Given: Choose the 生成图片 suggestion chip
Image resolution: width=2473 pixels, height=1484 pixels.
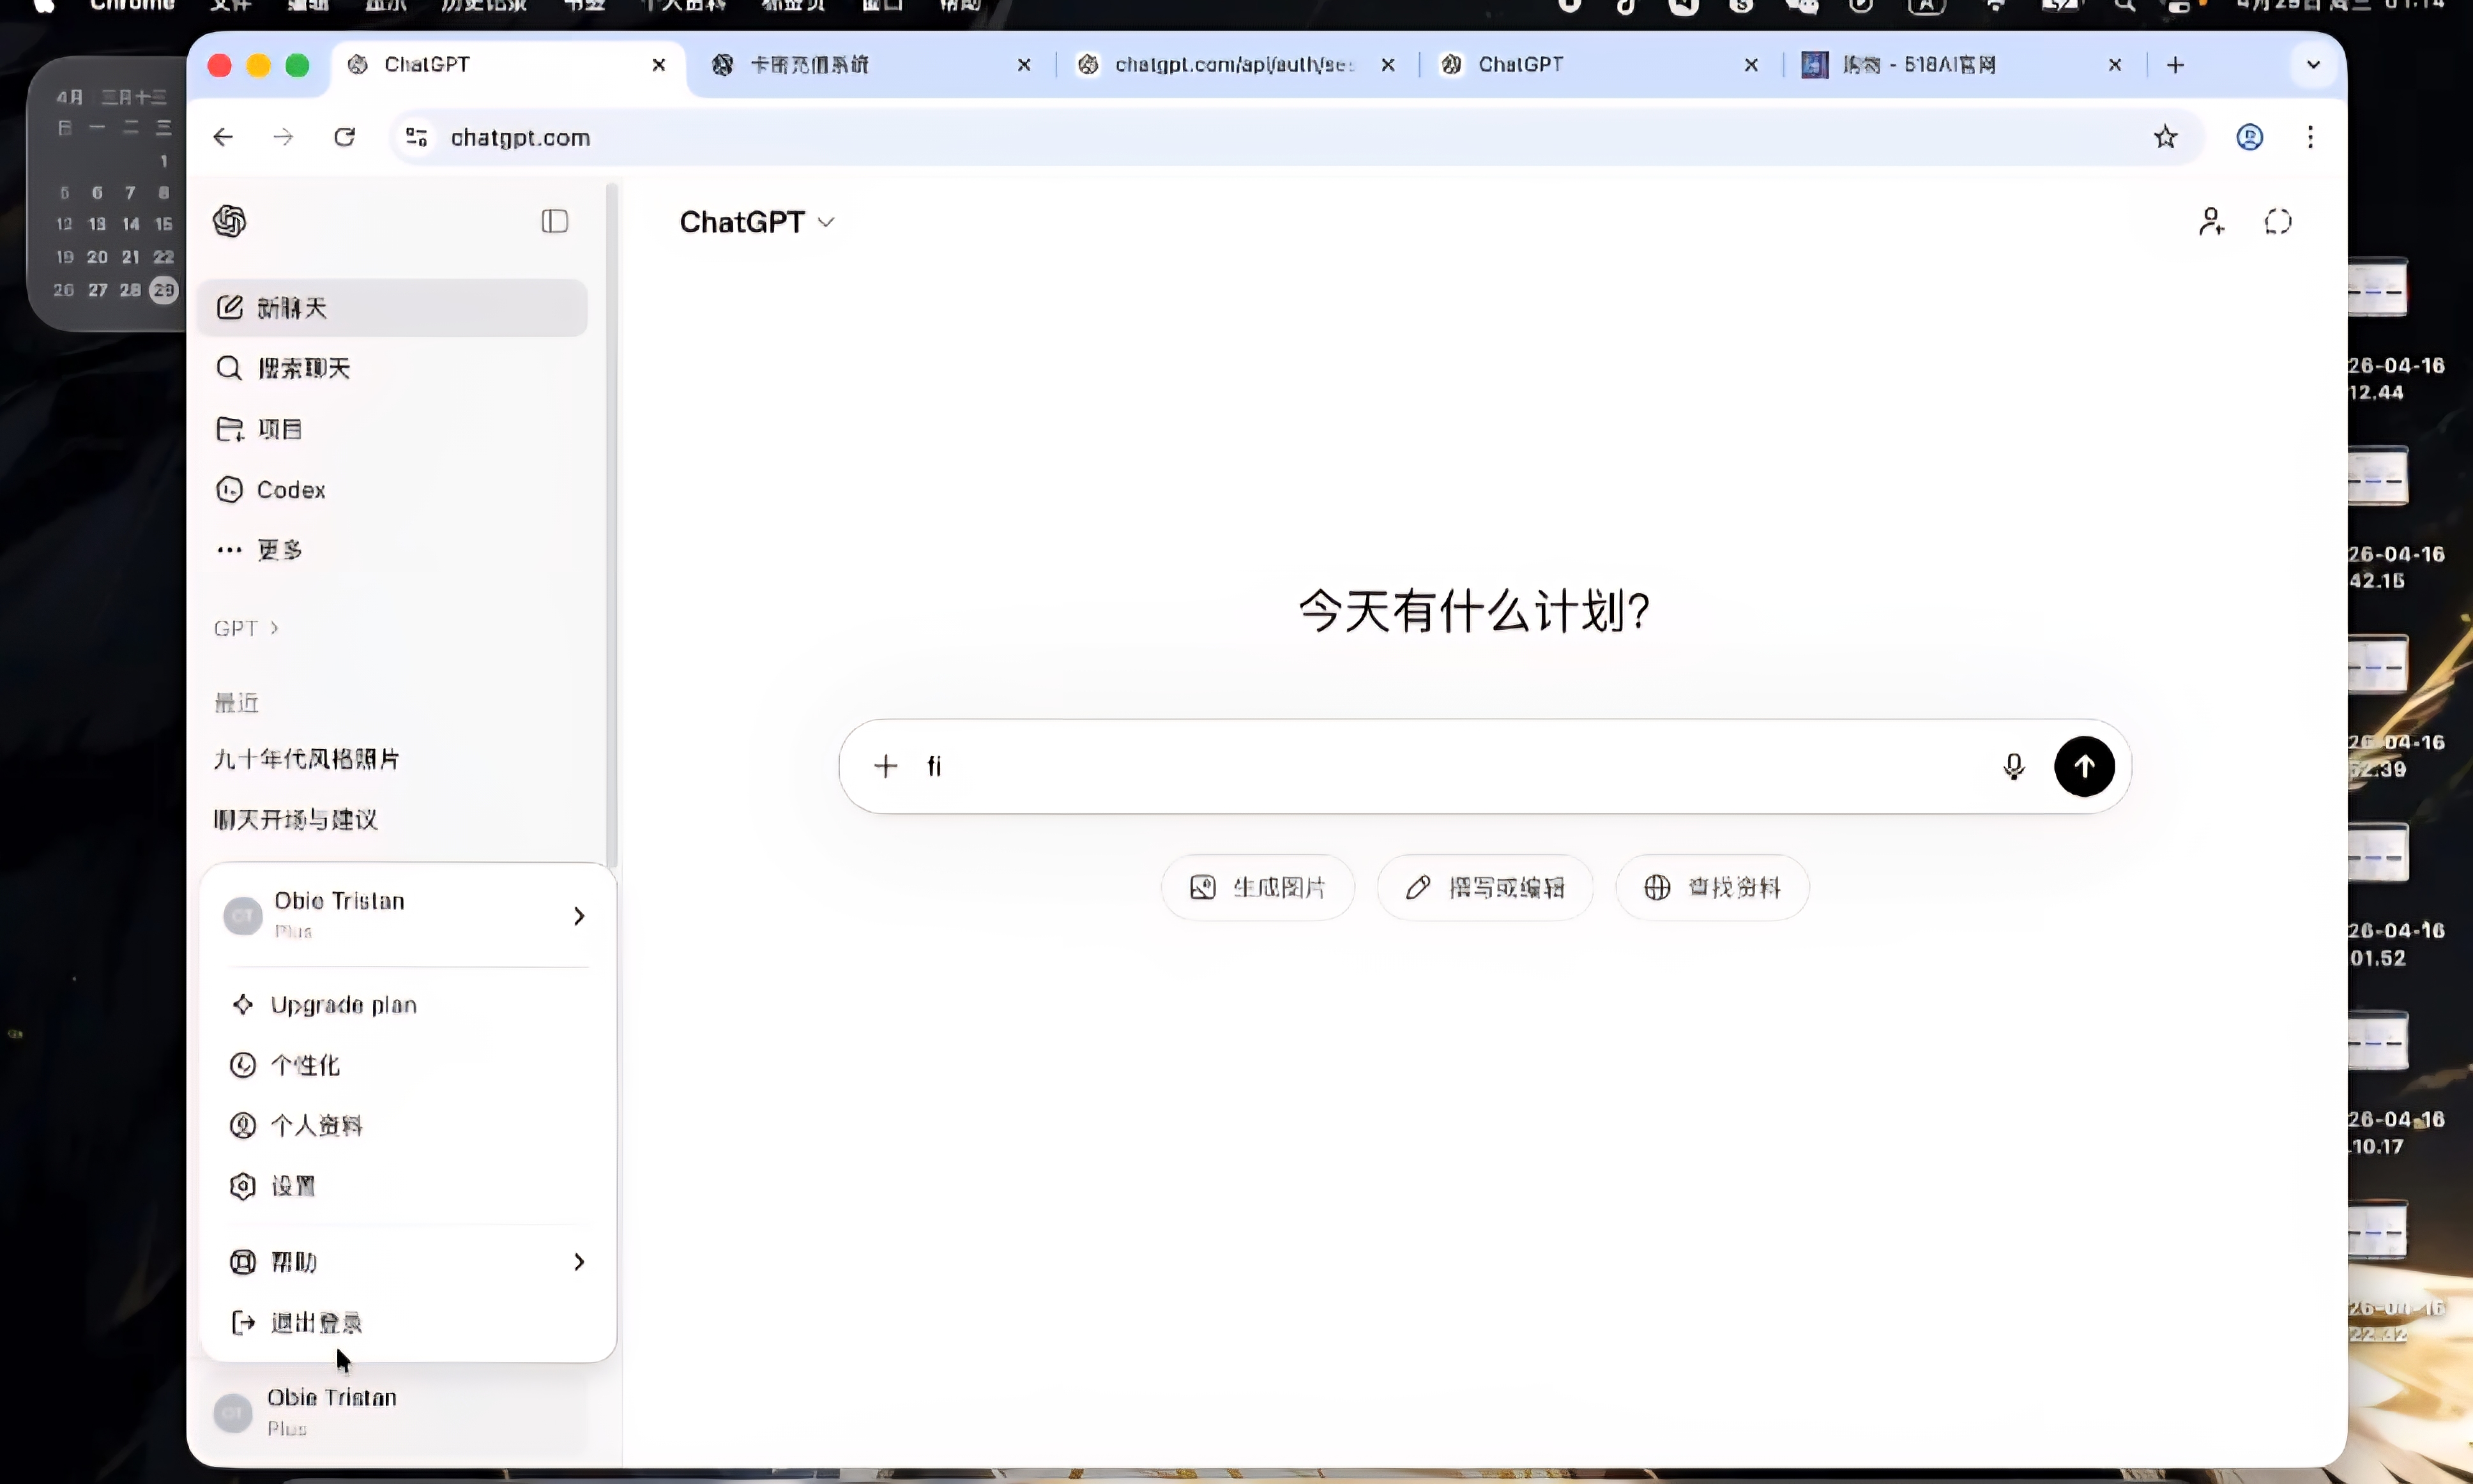Looking at the screenshot, I should (1257, 888).
